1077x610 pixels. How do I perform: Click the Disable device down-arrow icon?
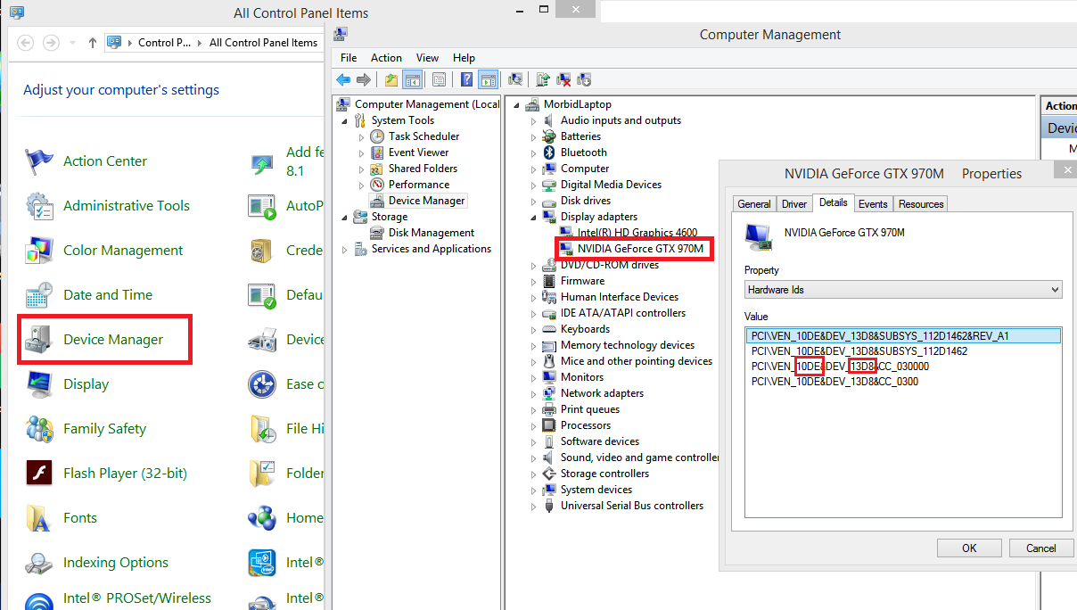click(x=584, y=79)
